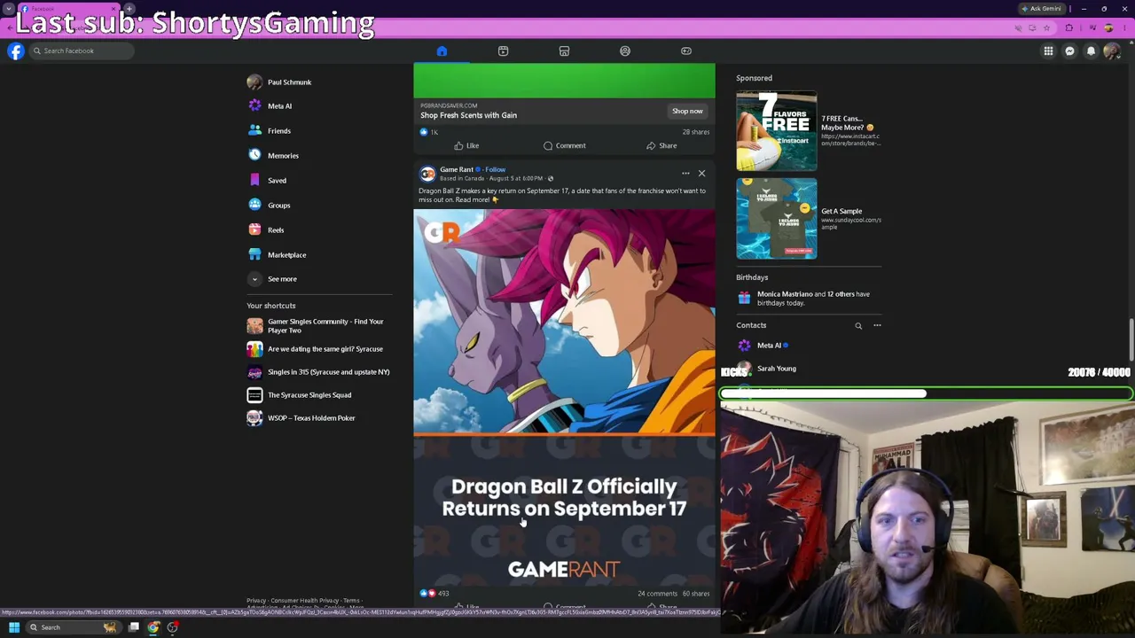This screenshot has width=1135, height=638.
Task: Follow the Game Rant page
Action: tap(495, 169)
